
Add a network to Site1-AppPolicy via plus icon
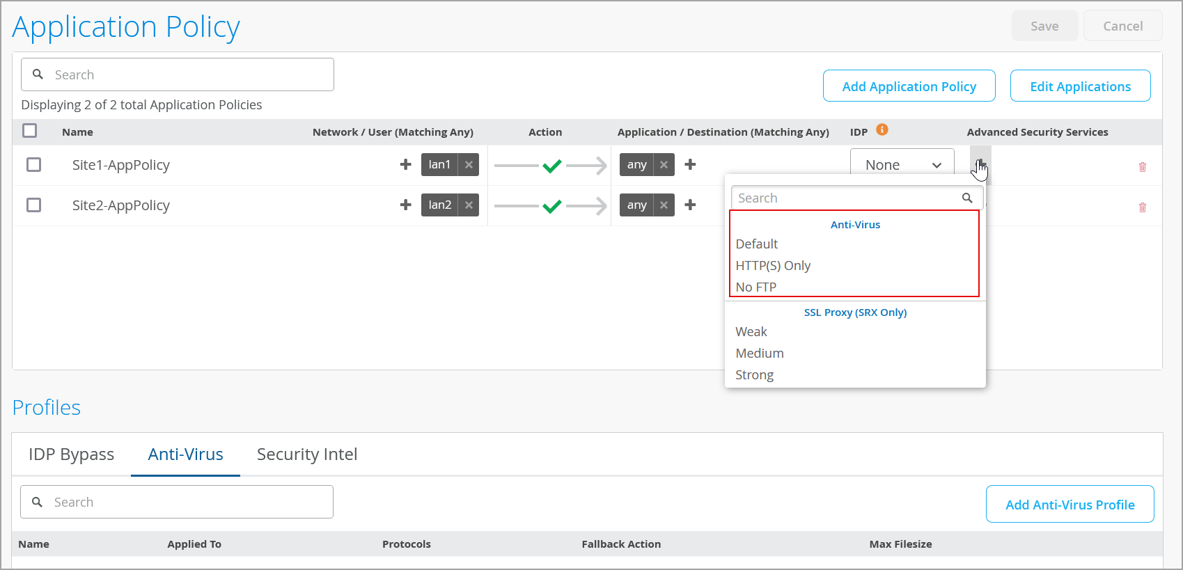[405, 165]
